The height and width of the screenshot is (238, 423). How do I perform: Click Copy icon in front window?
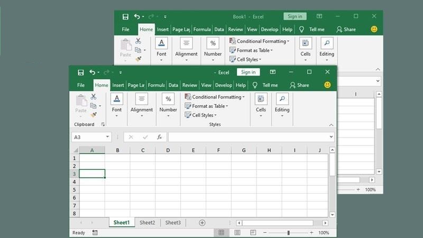pos(94,105)
